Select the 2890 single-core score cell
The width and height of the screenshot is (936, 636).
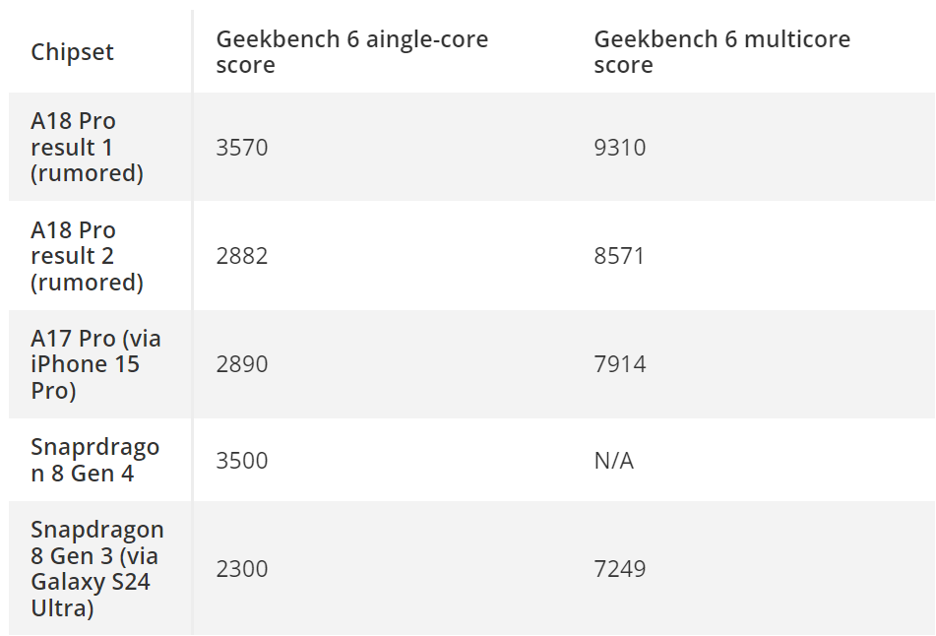242,364
